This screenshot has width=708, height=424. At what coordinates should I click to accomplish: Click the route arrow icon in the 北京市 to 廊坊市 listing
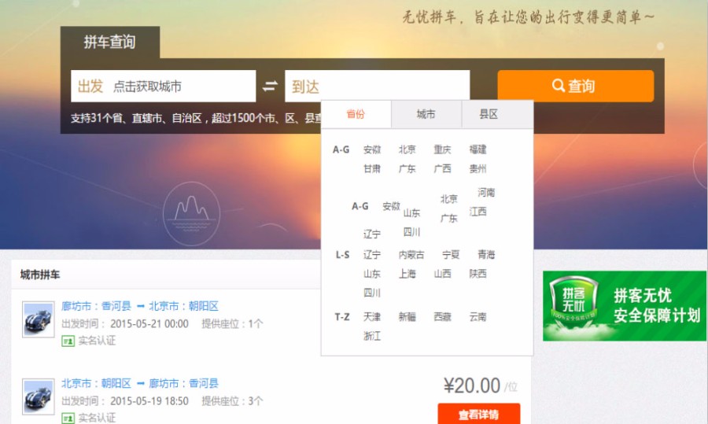(141, 384)
